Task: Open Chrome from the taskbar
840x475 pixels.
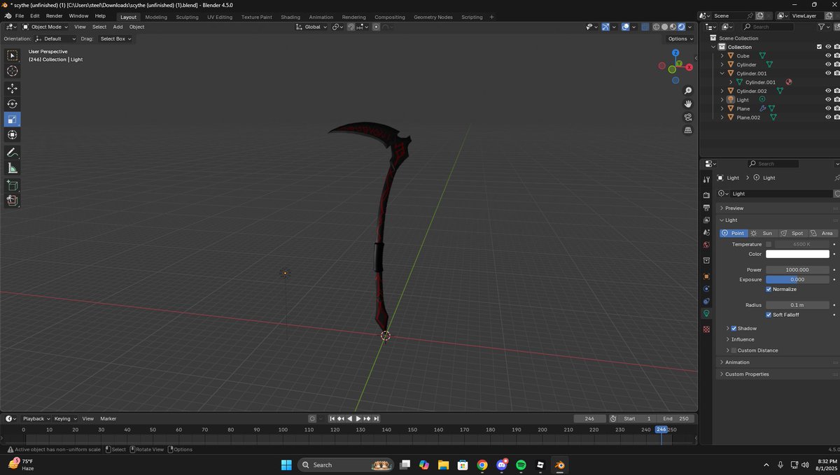Action: pos(482,465)
